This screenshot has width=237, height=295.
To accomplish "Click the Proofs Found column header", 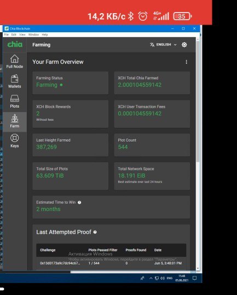I will coord(136,250).
